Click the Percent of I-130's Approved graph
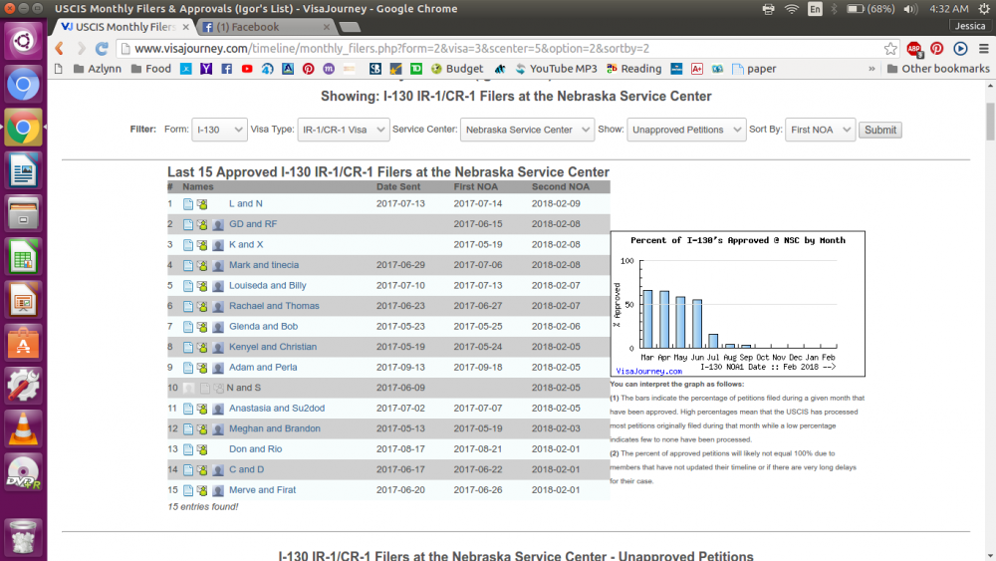The height and width of the screenshot is (561, 996). coord(737,304)
